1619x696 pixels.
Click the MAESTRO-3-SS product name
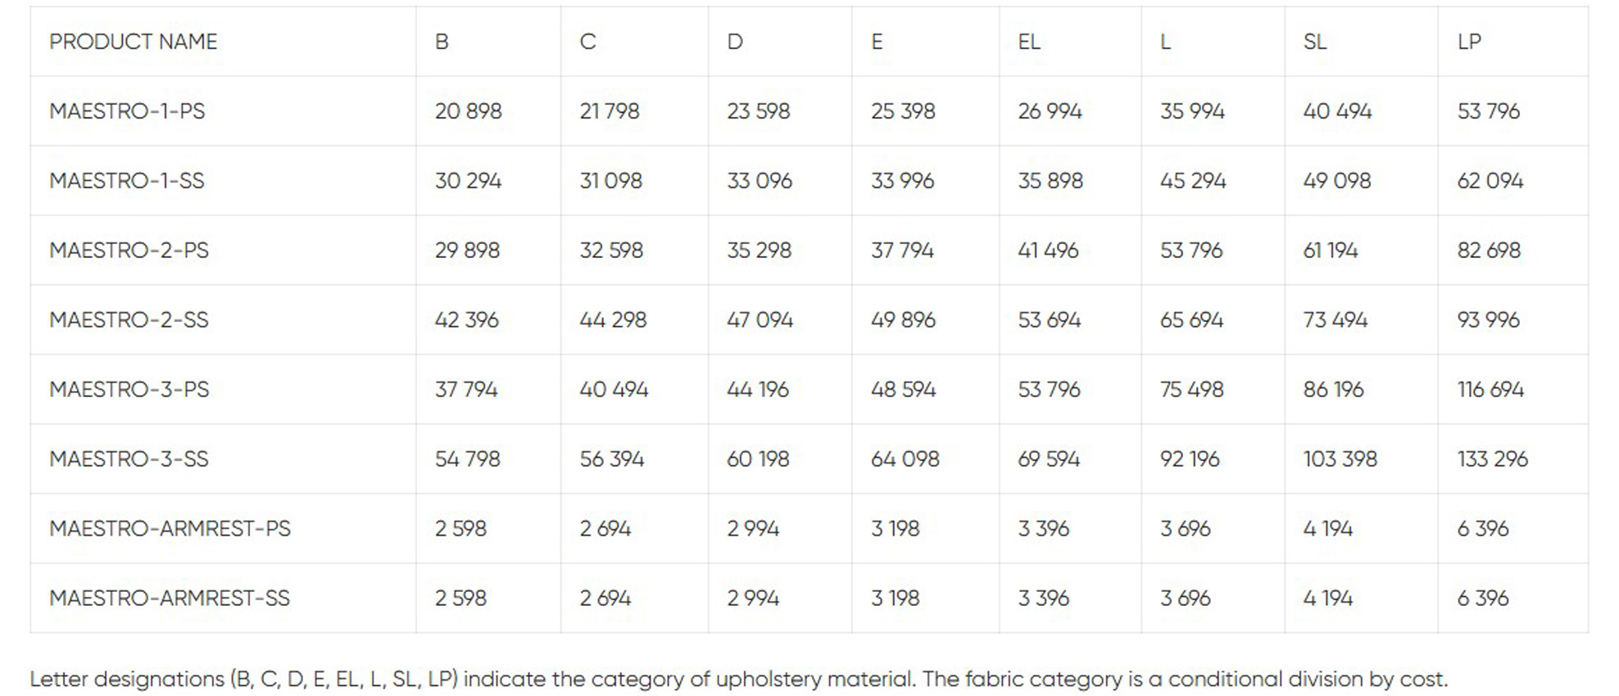click(x=129, y=459)
